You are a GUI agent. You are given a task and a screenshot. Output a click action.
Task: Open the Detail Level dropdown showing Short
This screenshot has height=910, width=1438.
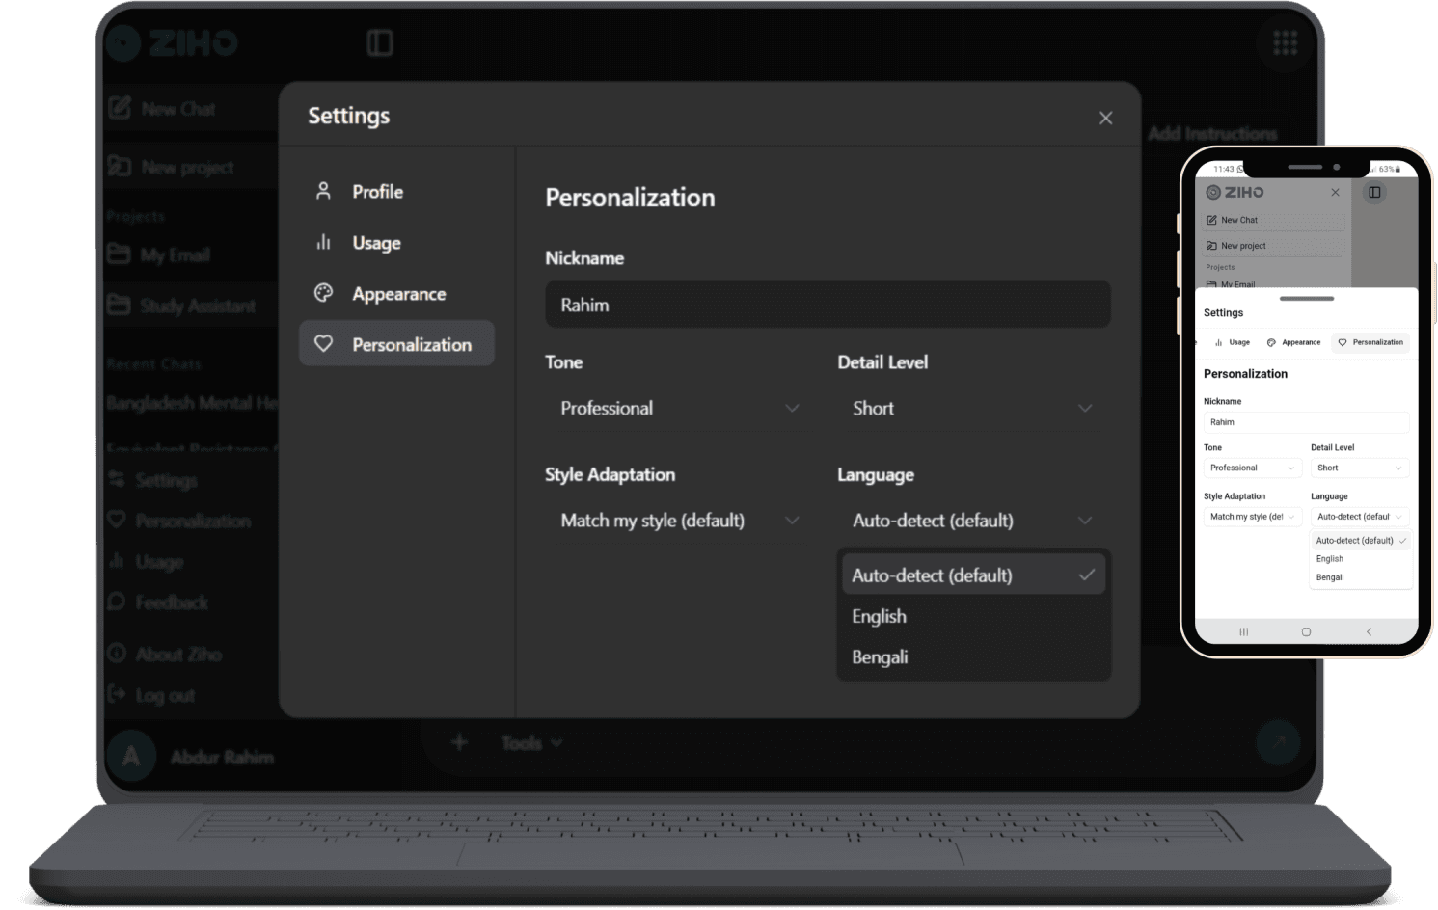[x=971, y=408]
